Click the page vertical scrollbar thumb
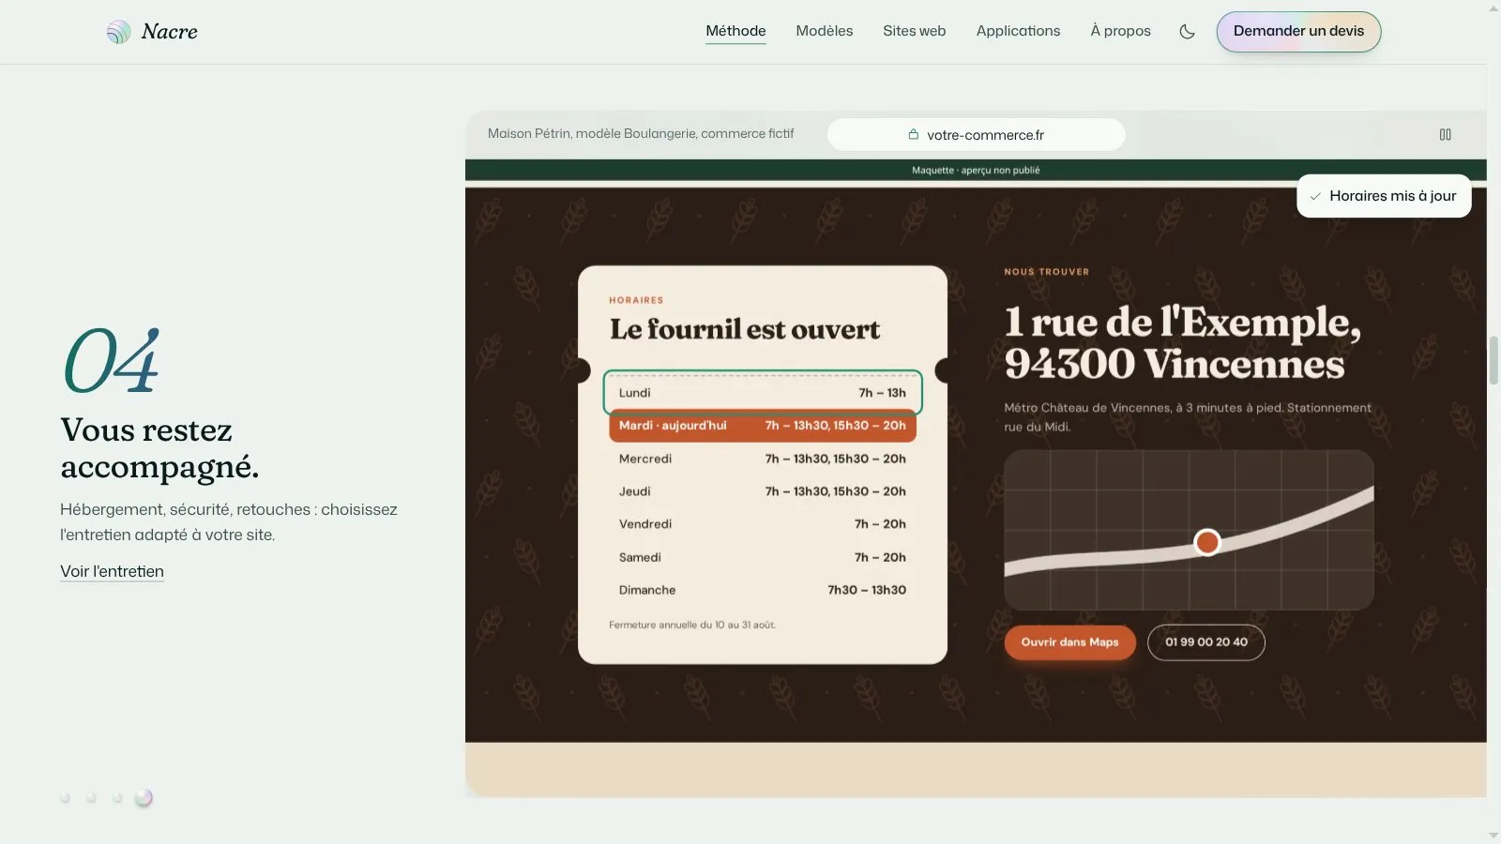The height and width of the screenshot is (844, 1501). pyautogui.click(x=1493, y=360)
